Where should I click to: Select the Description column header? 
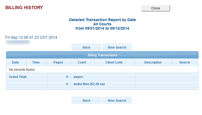153,62
